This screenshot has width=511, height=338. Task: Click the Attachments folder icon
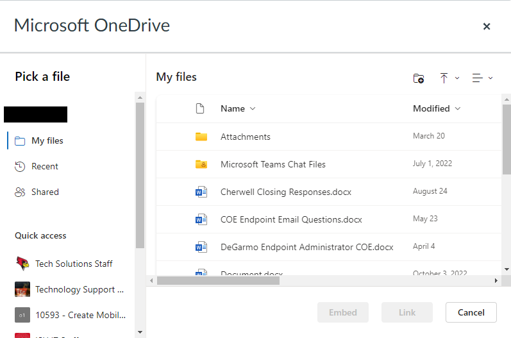point(201,137)
